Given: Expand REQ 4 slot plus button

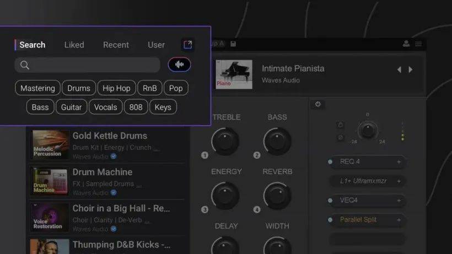Looking at the screenshot, I should tap(399, 162).
